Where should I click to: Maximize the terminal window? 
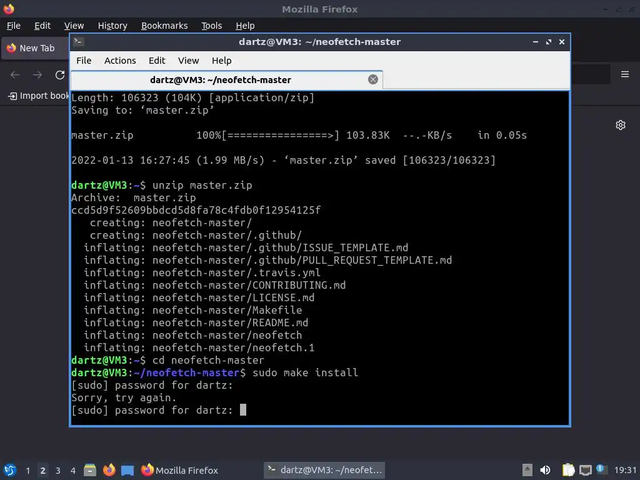click(x=549, y=42)
